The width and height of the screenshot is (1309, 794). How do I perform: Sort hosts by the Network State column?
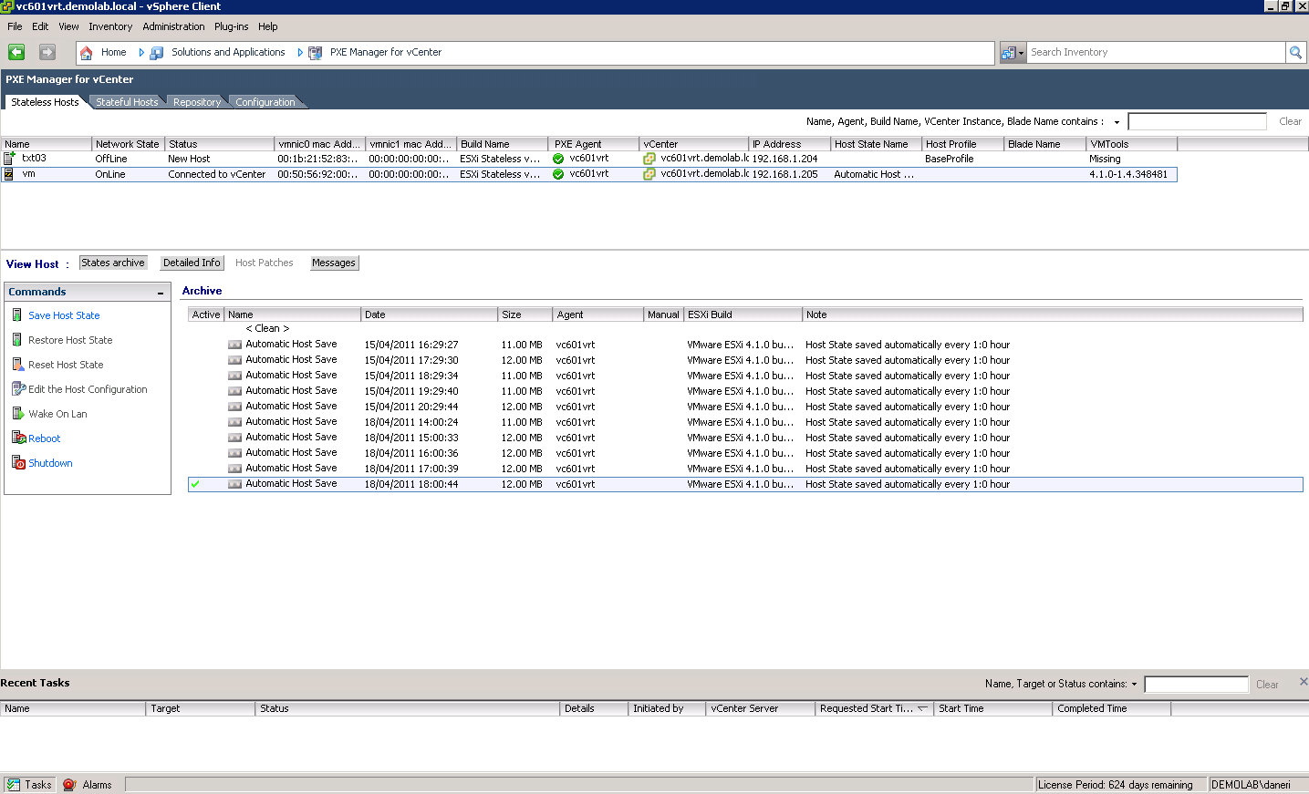[x=129, y=144]
